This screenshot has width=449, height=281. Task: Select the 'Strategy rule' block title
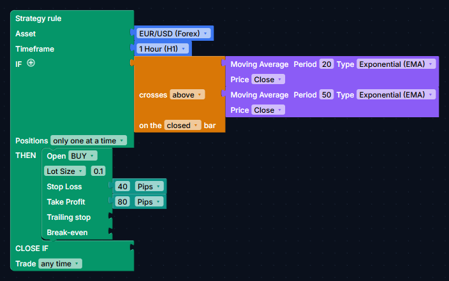[38, 18]
